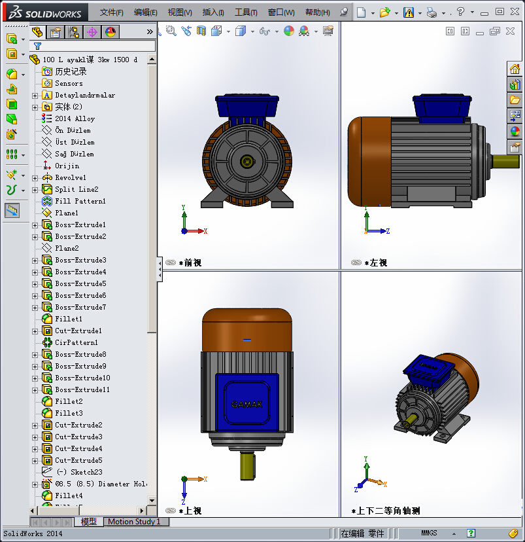Open the 帮助(H) menu
The height and width of the screenshot is (542, 525).
click(318, 12)
